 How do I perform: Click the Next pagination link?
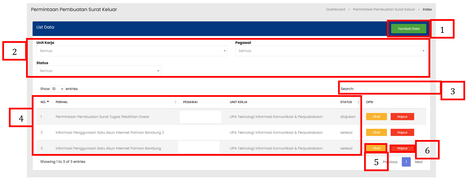coord(418,162)
